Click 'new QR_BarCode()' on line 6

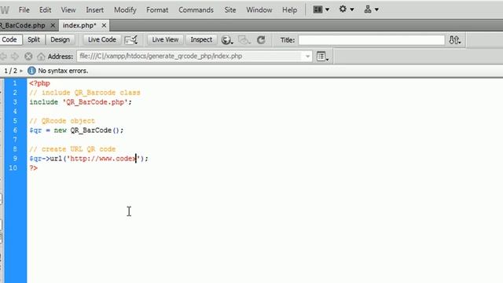[86, 130]
